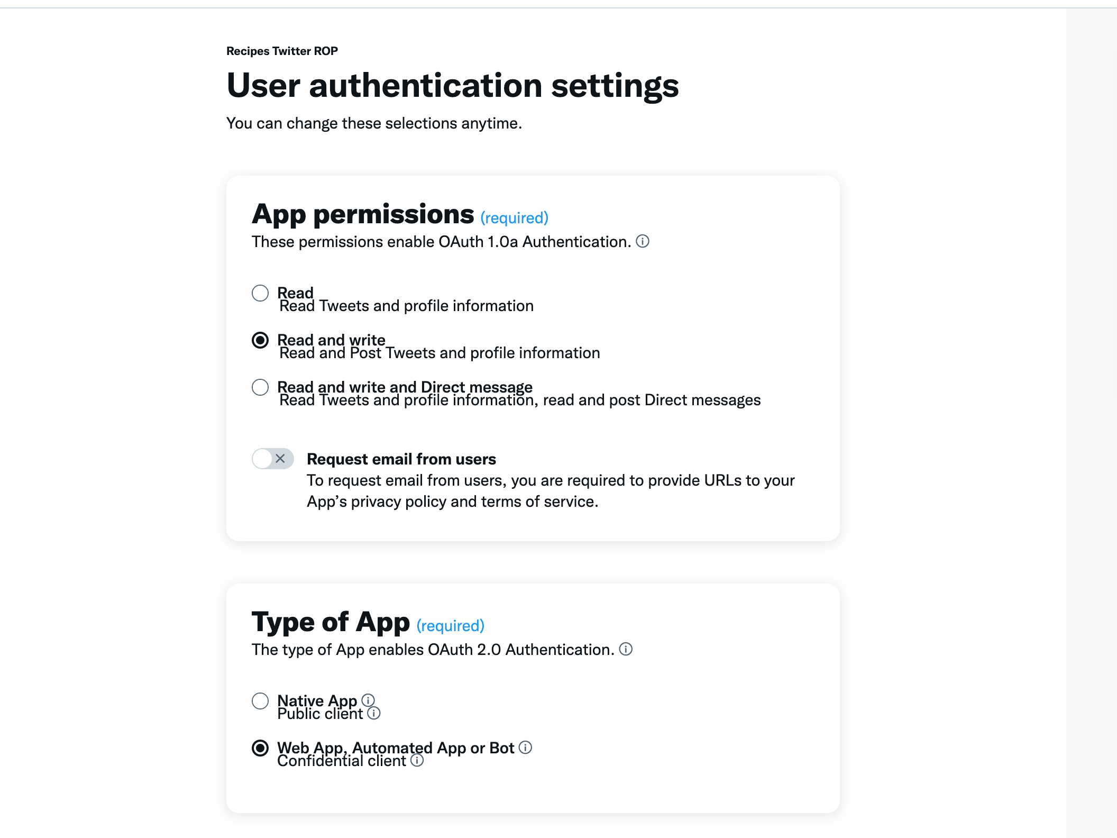Click the 'Public client' label text
The width and height of the screenshot is (1117, 838).
(320, 714)
